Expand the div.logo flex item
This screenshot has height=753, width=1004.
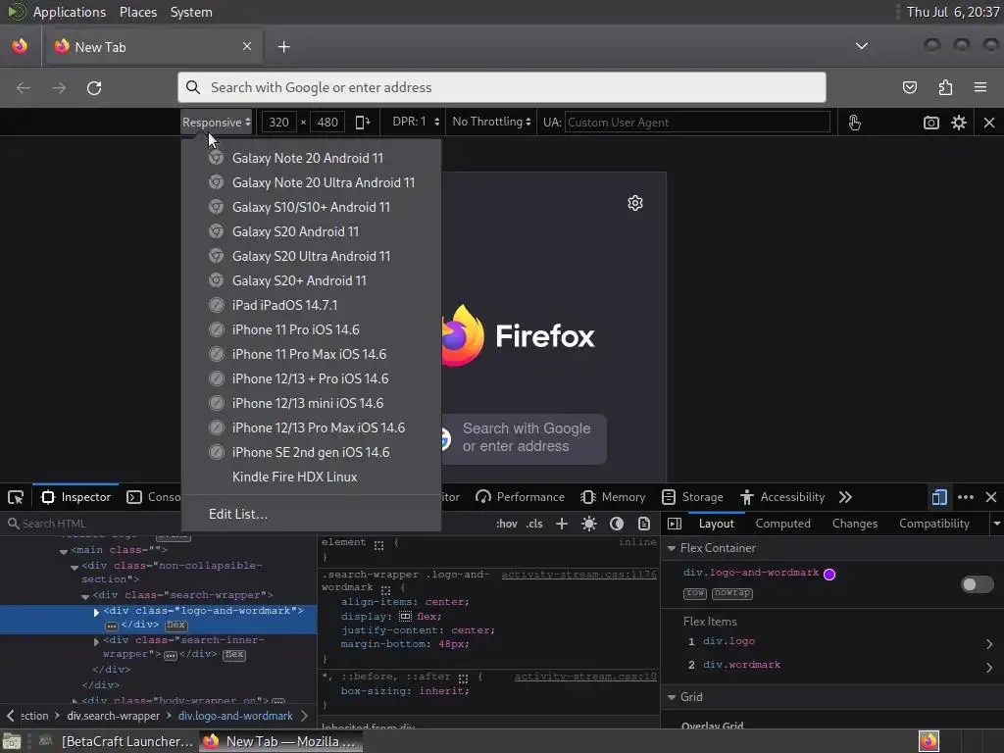tap(989, 643)
